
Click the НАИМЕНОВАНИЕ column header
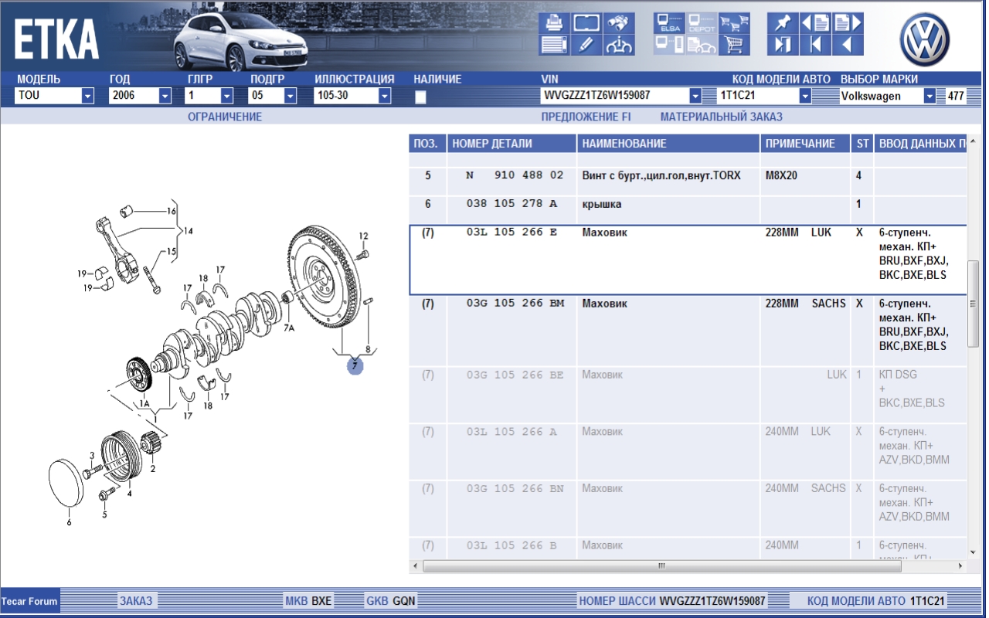click(668, 144)
